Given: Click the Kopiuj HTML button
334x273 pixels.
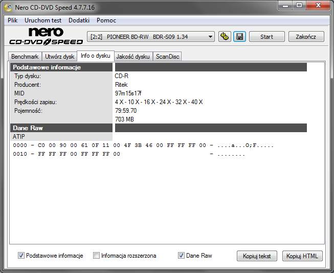Looking at the screenshot, I should pyautogui.click(x=302, y=256).
